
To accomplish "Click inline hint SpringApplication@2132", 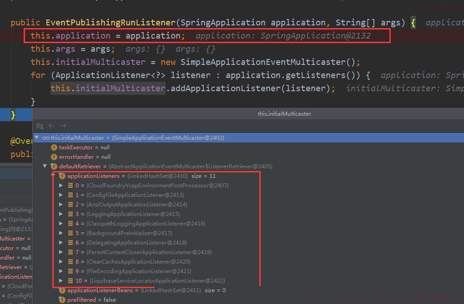I will click(x=315, y=36).
